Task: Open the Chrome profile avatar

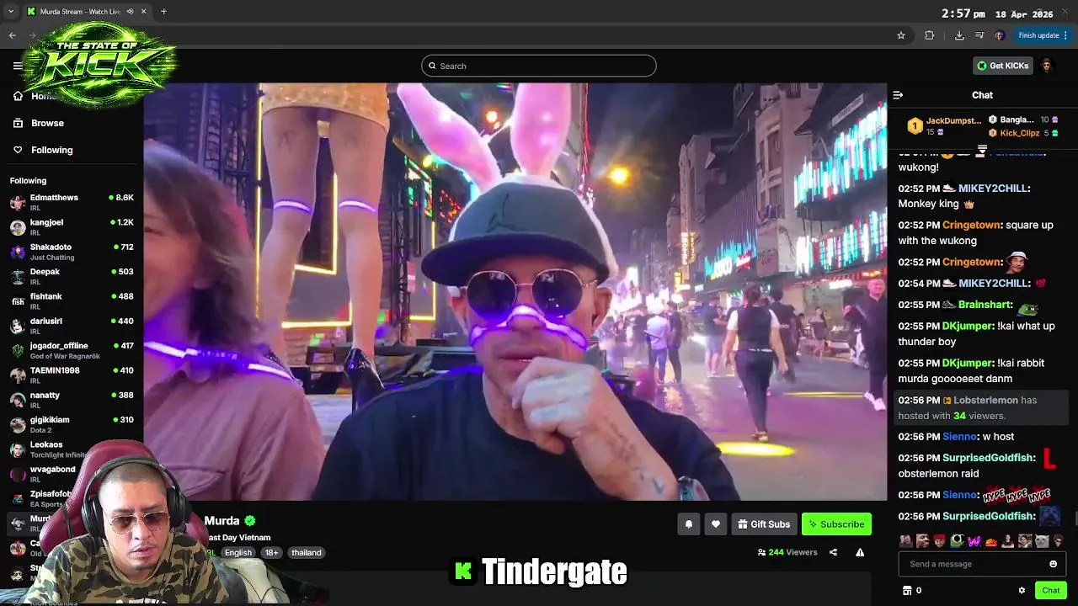Action: click(1000, 35)
